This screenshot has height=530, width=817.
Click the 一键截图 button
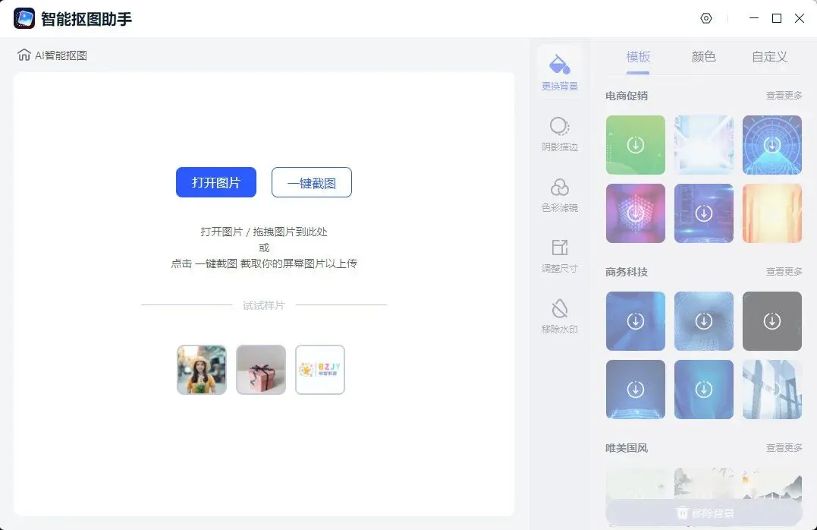pos(312,182)
